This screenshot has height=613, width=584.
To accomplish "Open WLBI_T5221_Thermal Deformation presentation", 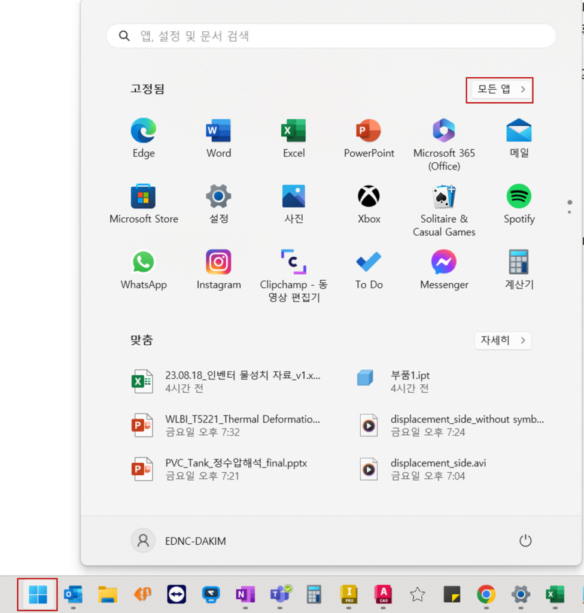I will (x=227, y=426).
